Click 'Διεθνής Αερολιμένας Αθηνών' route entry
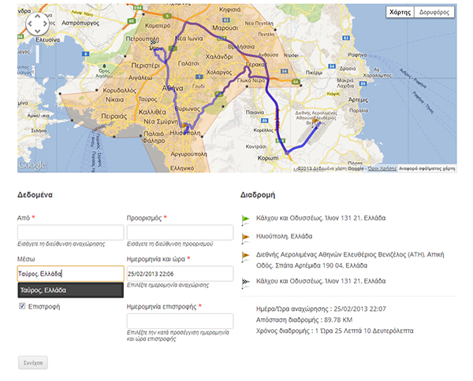This screenshot has width=473, height=381. 350,260
